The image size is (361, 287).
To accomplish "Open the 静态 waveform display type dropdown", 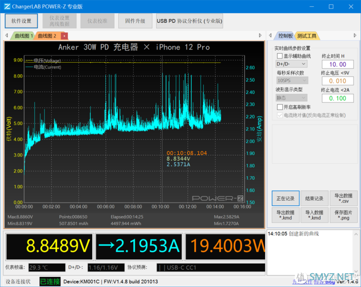I will pos(291,98).
